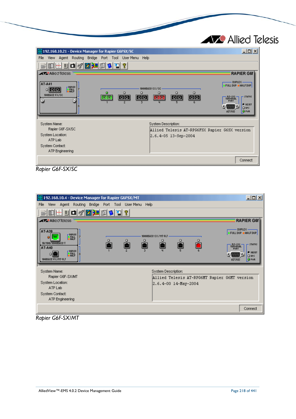The image size is (296, 419).
Task: Click the camera icon in G6FSX/SC toolbar
Action: click(73, 66)
